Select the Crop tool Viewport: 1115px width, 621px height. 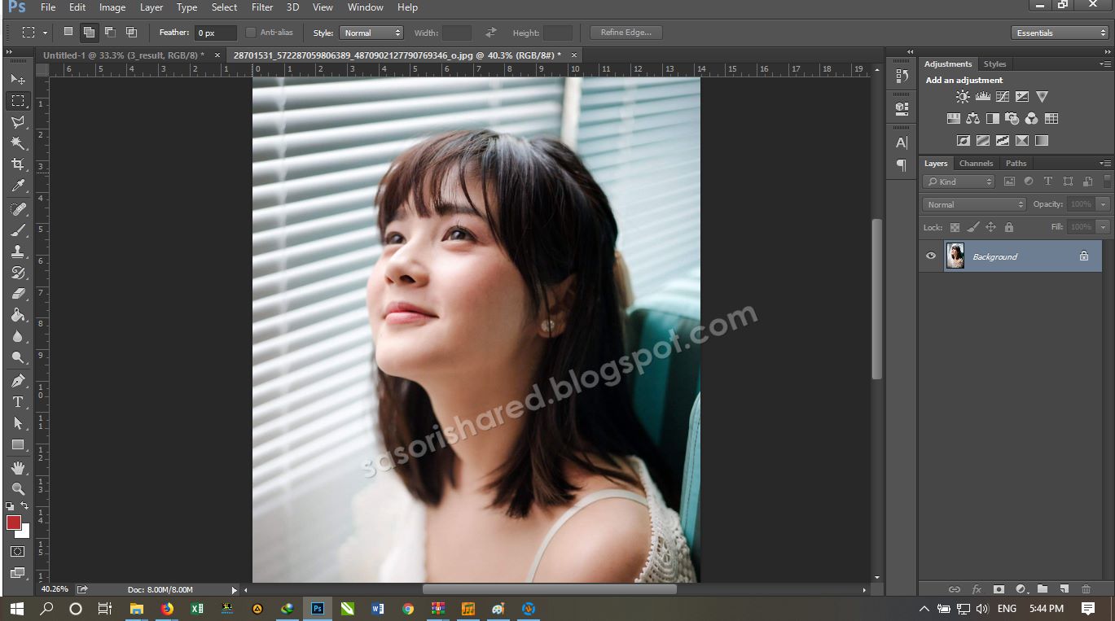[18, 164]
